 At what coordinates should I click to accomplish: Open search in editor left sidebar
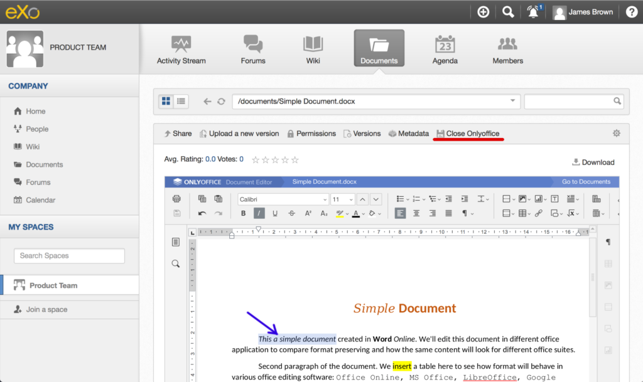(x=176, y=263)
